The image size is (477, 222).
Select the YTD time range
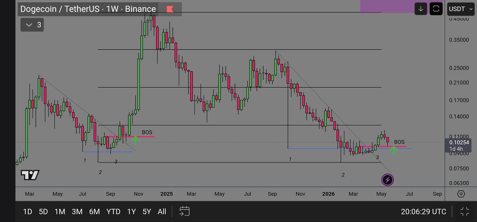113,211
